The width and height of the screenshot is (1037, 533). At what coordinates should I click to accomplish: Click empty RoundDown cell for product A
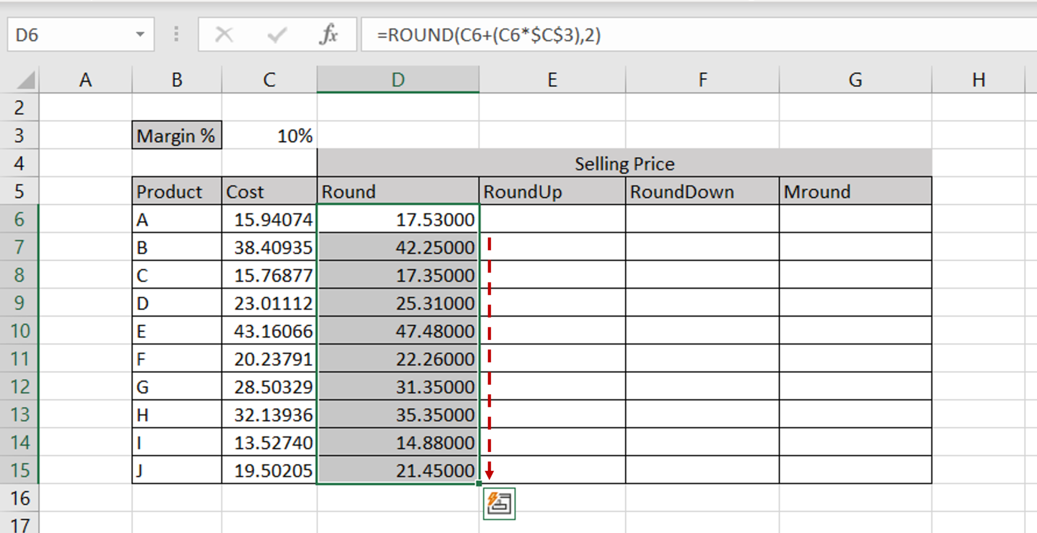pos(703,219)
